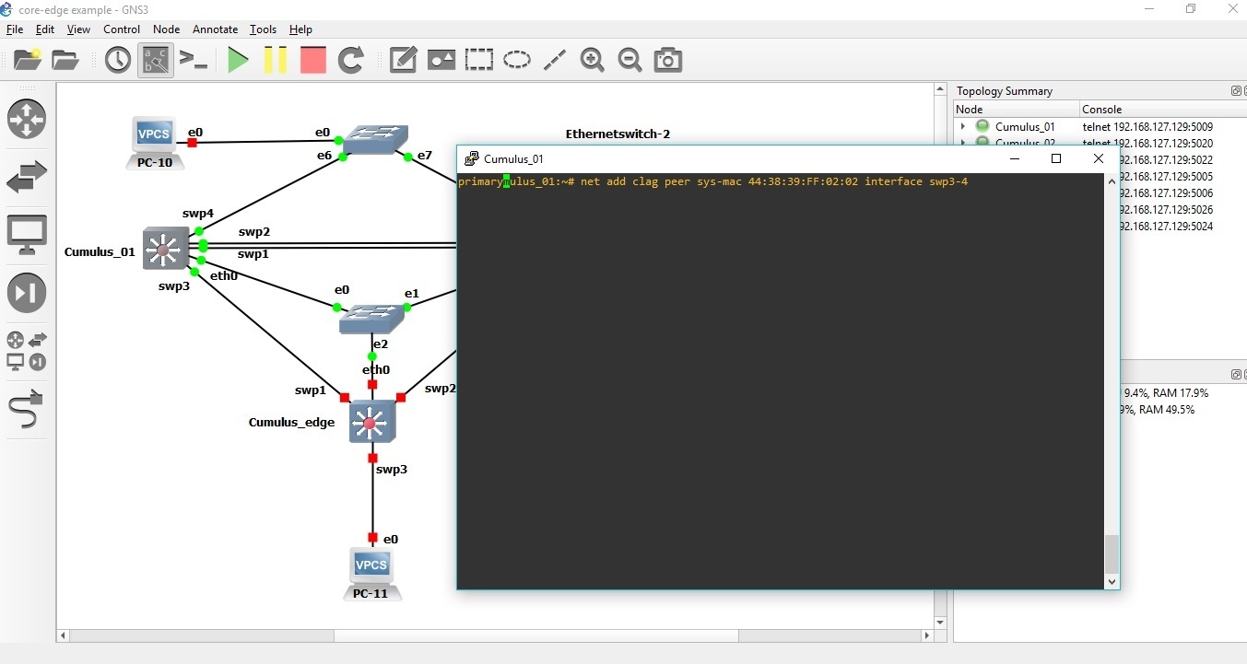Image resolution: width=1247 pixels, height=664 pixels.
Task: Open the Annotate menu
Action: [215, 29]
